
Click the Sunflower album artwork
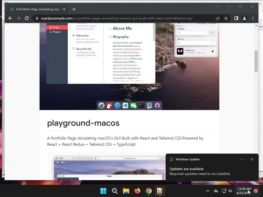pos(180,51)
